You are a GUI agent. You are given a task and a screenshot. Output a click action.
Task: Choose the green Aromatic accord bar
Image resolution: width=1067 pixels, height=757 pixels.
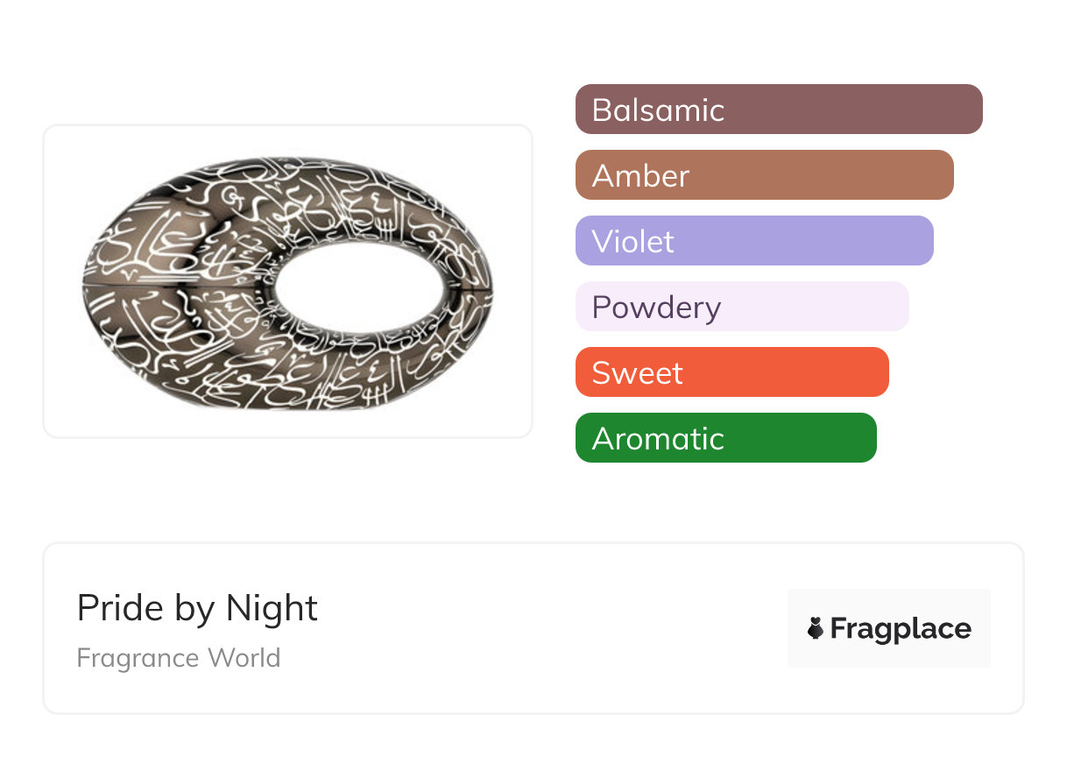[726, 438]
